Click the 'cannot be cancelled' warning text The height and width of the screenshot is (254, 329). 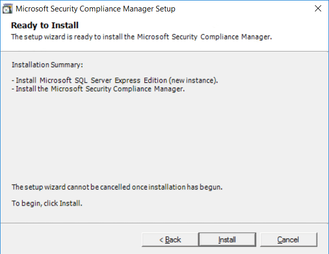pos(117,187)
